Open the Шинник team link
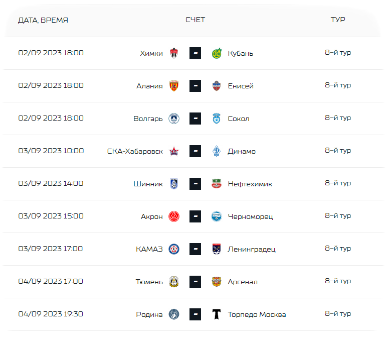 click(148, 184)
